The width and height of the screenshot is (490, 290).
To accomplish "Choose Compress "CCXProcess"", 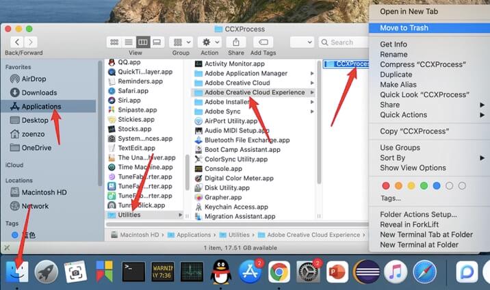I will pyautogui.click(x=423, y=64).
